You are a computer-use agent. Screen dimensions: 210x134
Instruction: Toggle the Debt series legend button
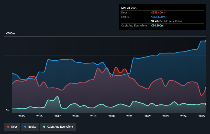click(x=12, y=127)
